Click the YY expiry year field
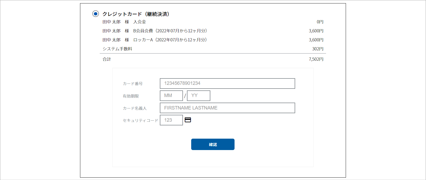426x180 pixels. pos(198,96)
